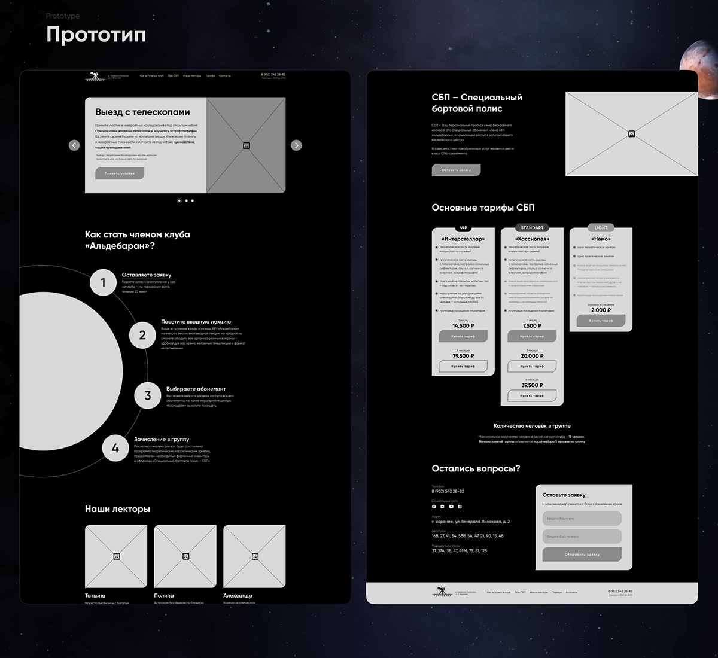Open the YouTube social network icon
The height and width of the screenshot is (658, 718).
coord(451,507)
